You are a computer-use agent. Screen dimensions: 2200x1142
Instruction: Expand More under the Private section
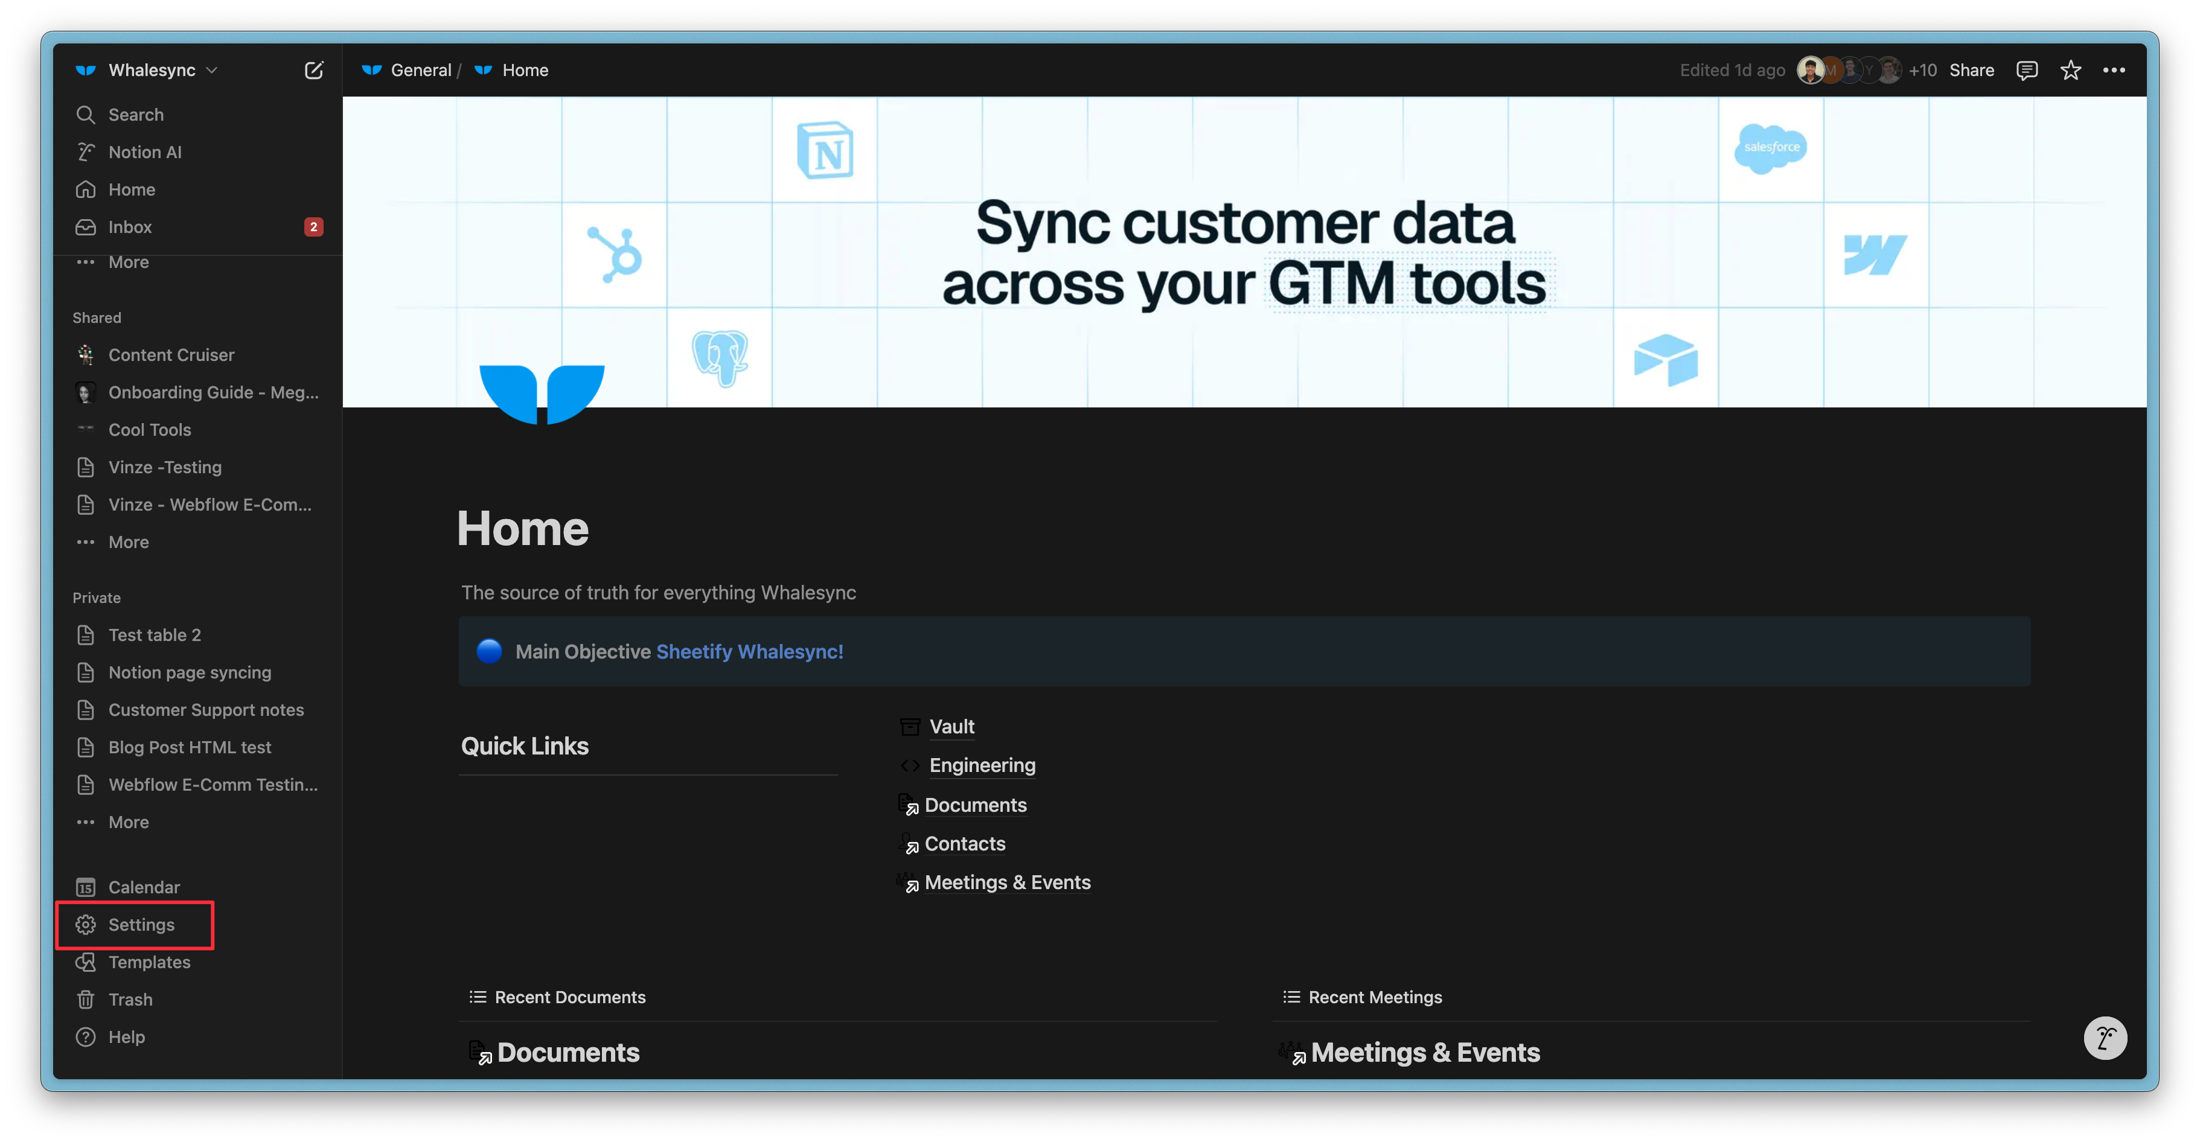tap(128, 823)
